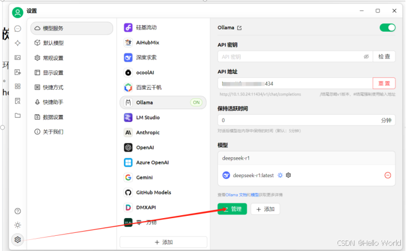Screen dimensions: 406x251
Task: Open the mini apps grid icon
Action: tap(18, 86)
